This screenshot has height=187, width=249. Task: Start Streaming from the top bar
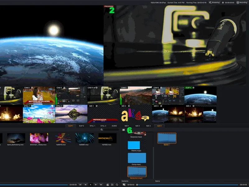point(214,2)
